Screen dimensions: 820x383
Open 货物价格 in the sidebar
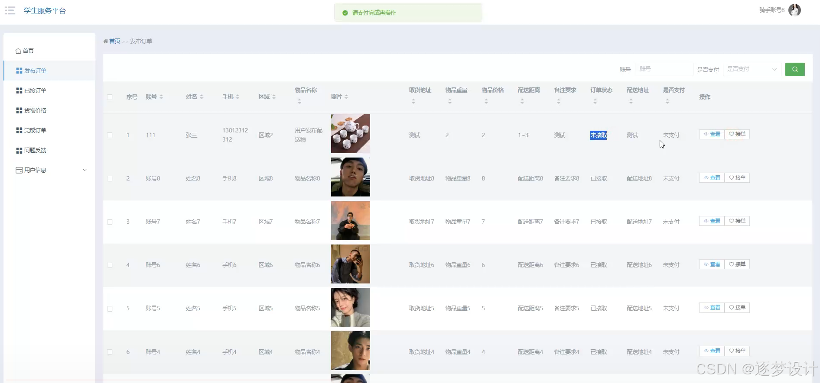click(49, 110)
